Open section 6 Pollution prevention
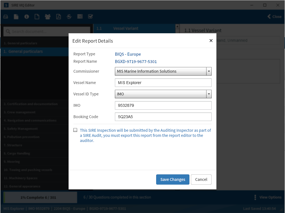 (x=34, y=137)
